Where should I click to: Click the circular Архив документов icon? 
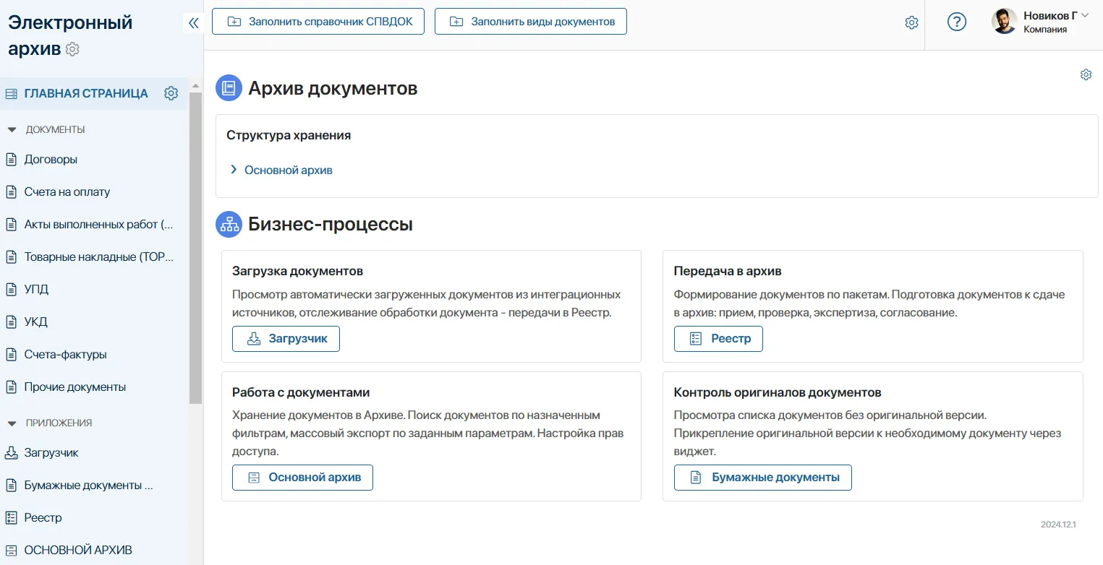point(229,88)
